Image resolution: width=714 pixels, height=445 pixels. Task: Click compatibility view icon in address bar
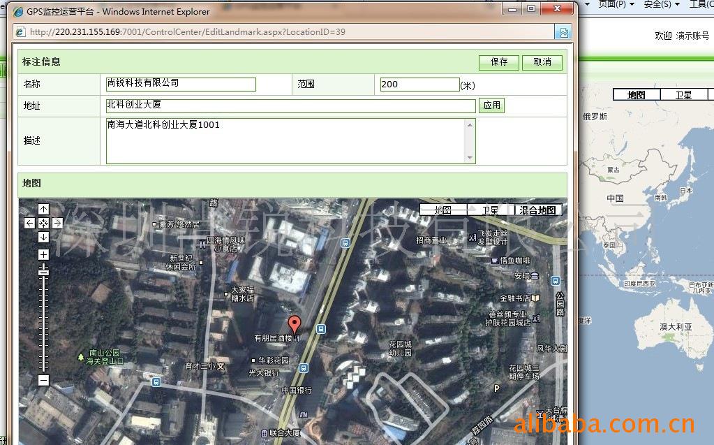point(564,32)
